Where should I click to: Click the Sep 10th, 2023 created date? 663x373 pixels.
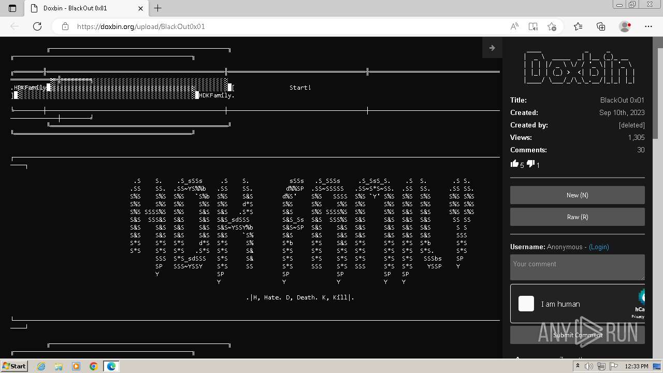coord(622,112)
